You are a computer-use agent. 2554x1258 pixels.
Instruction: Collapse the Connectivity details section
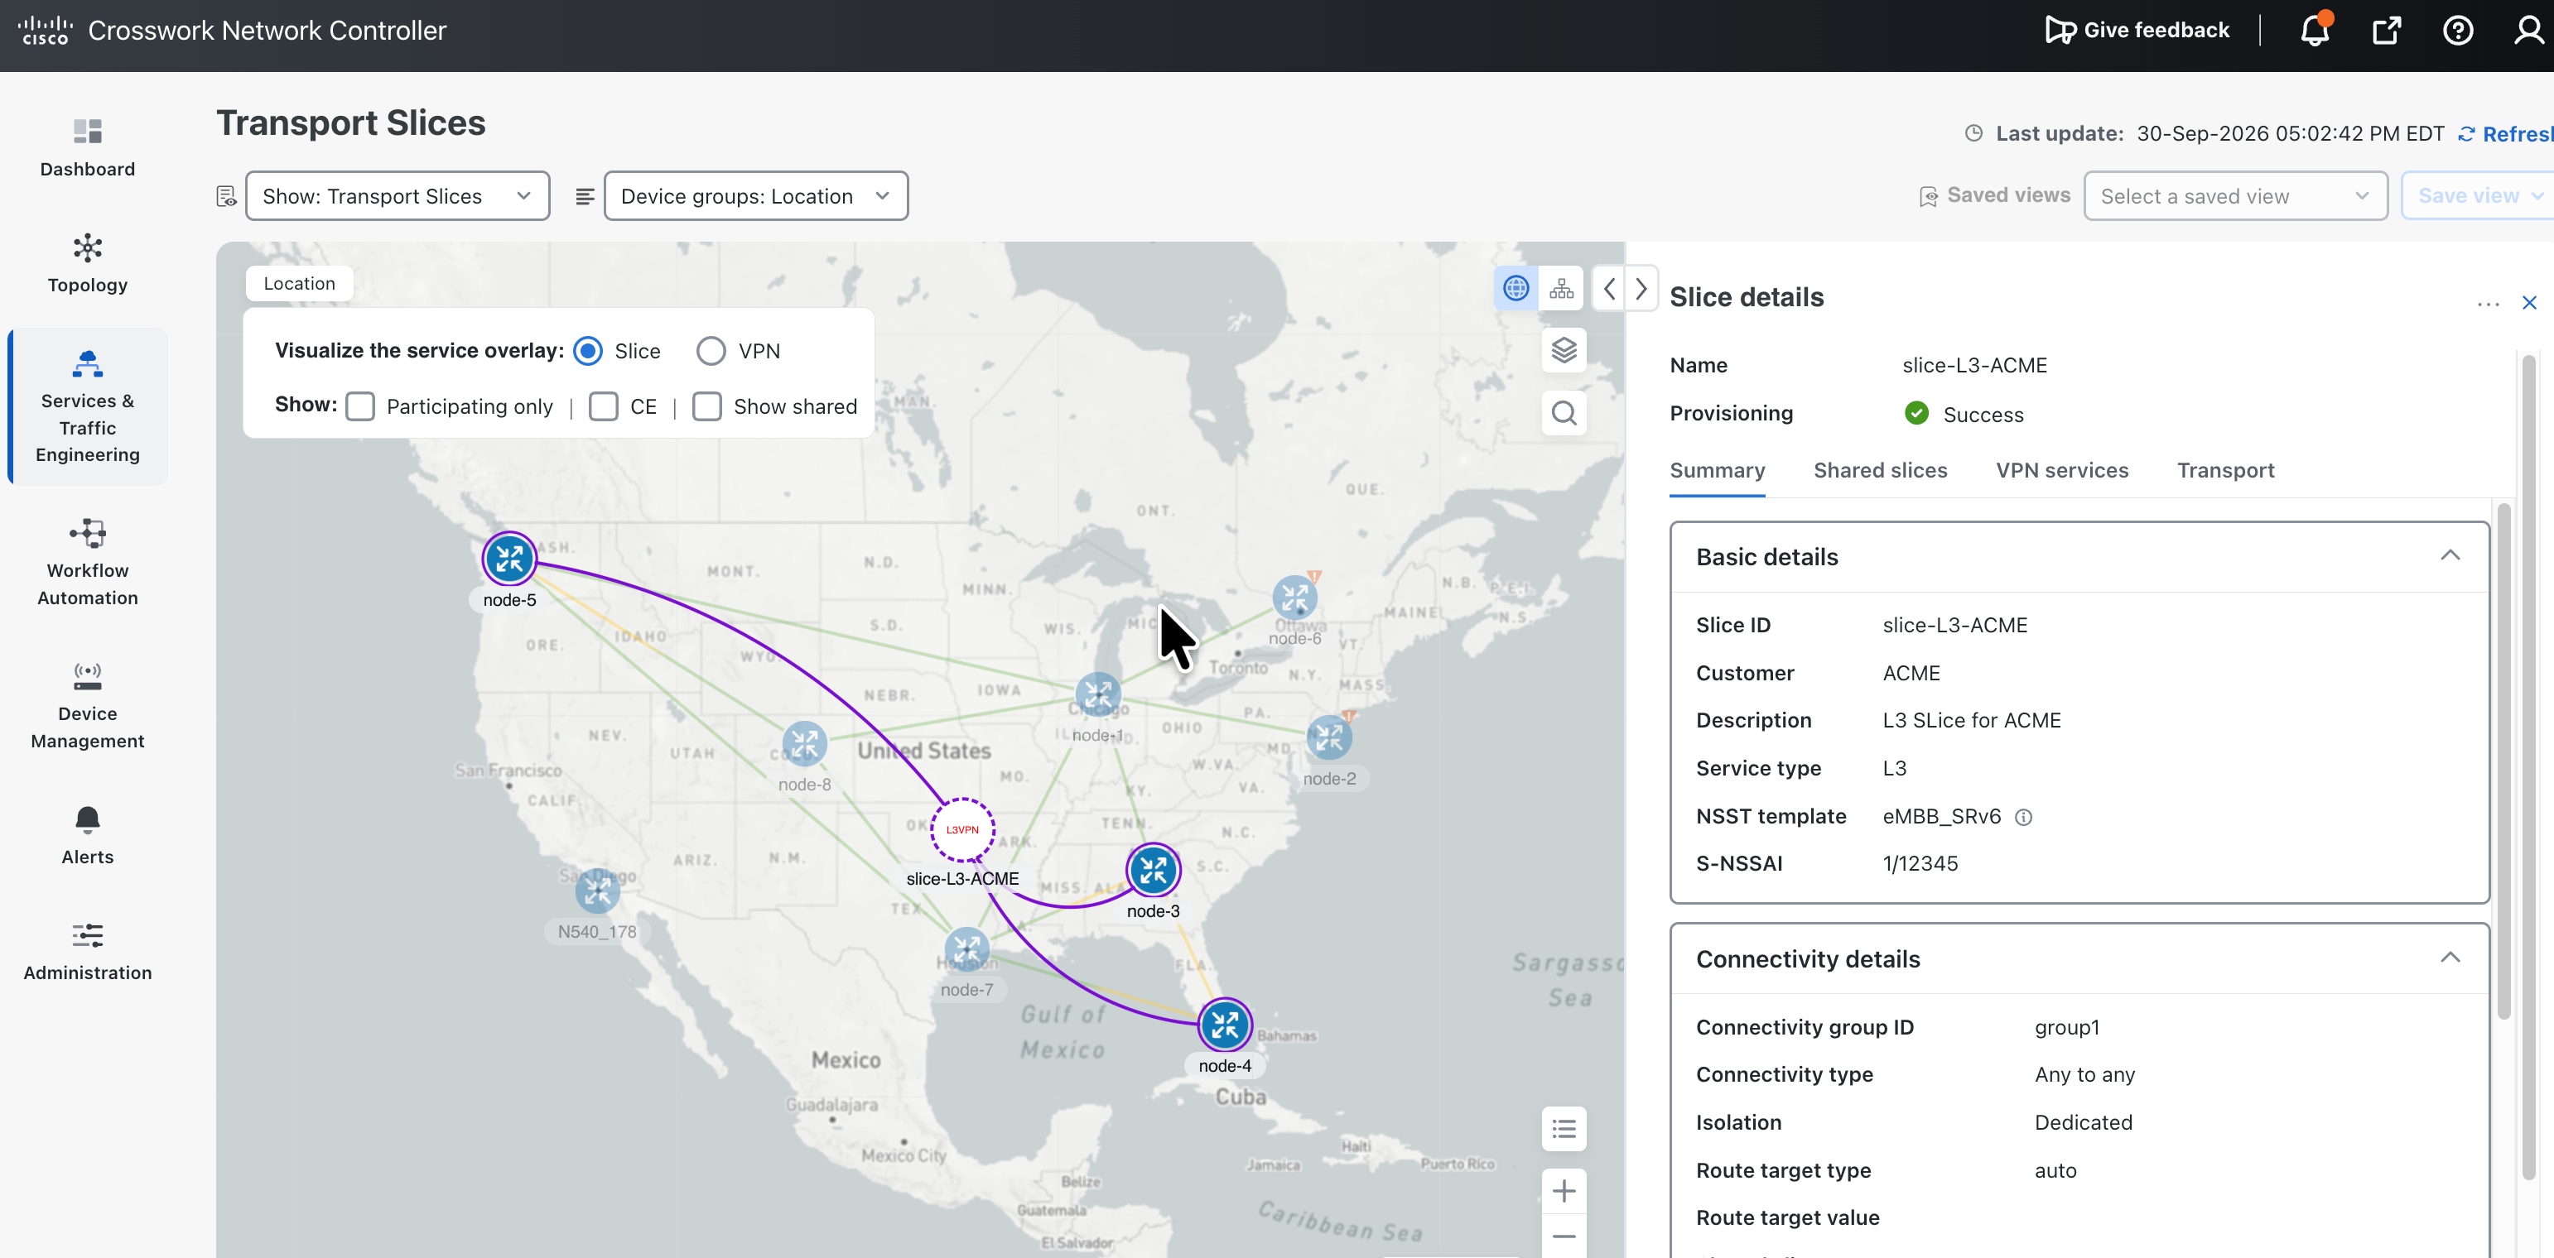click(x=2450, y=958)
